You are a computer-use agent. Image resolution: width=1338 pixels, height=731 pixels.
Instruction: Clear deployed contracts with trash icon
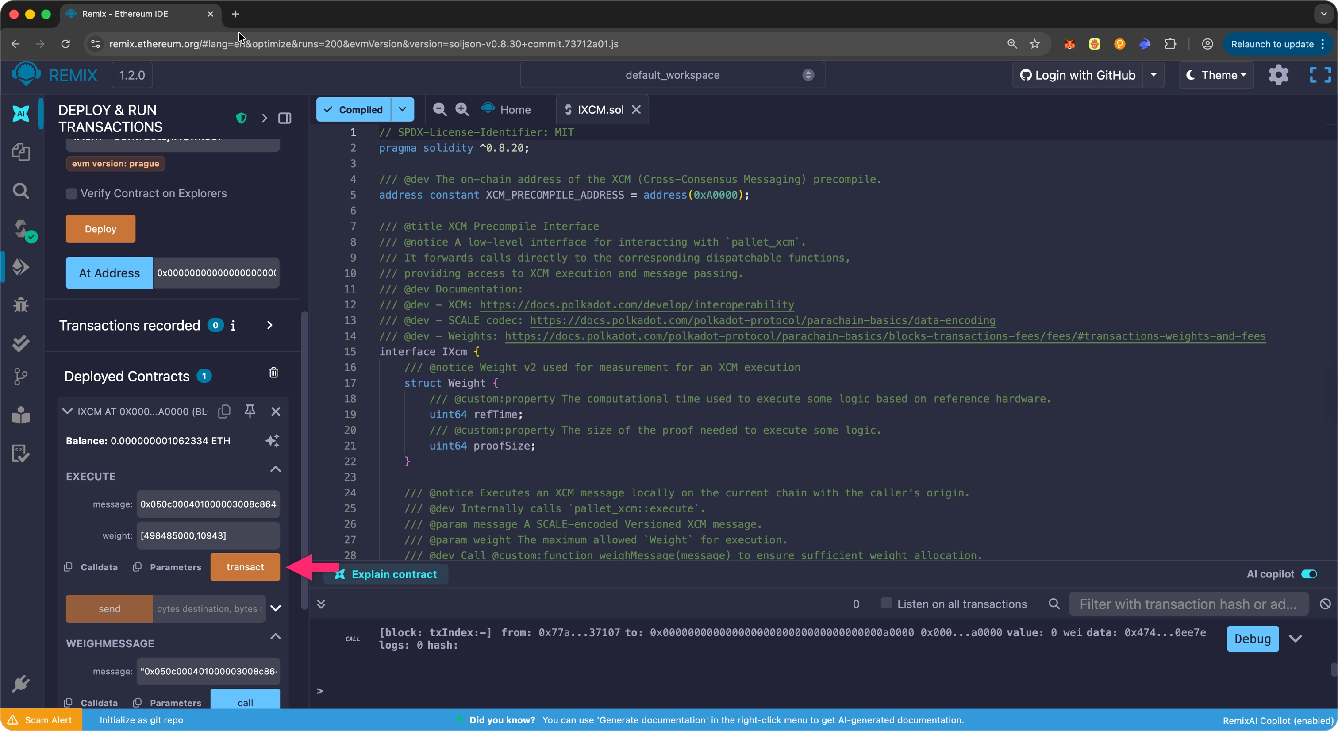tap(274, 373)
